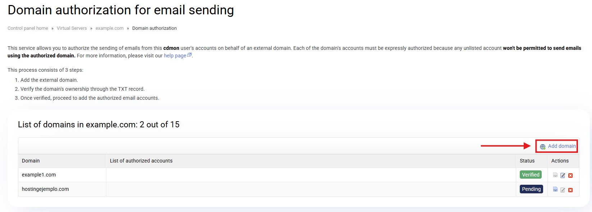Select the hostingejemplo.com domain cell

[x=45, y=189]
